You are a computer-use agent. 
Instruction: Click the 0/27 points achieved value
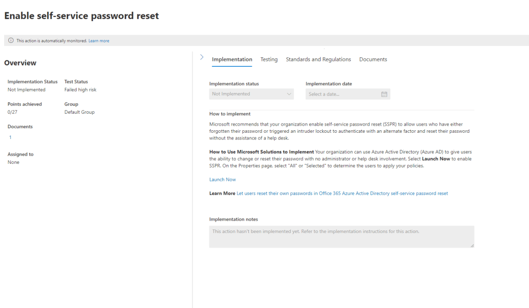[13, 112]
